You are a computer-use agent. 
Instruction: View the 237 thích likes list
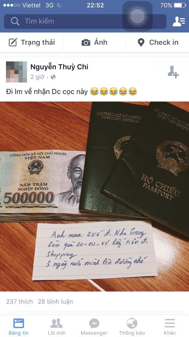(x=20, y=302)
